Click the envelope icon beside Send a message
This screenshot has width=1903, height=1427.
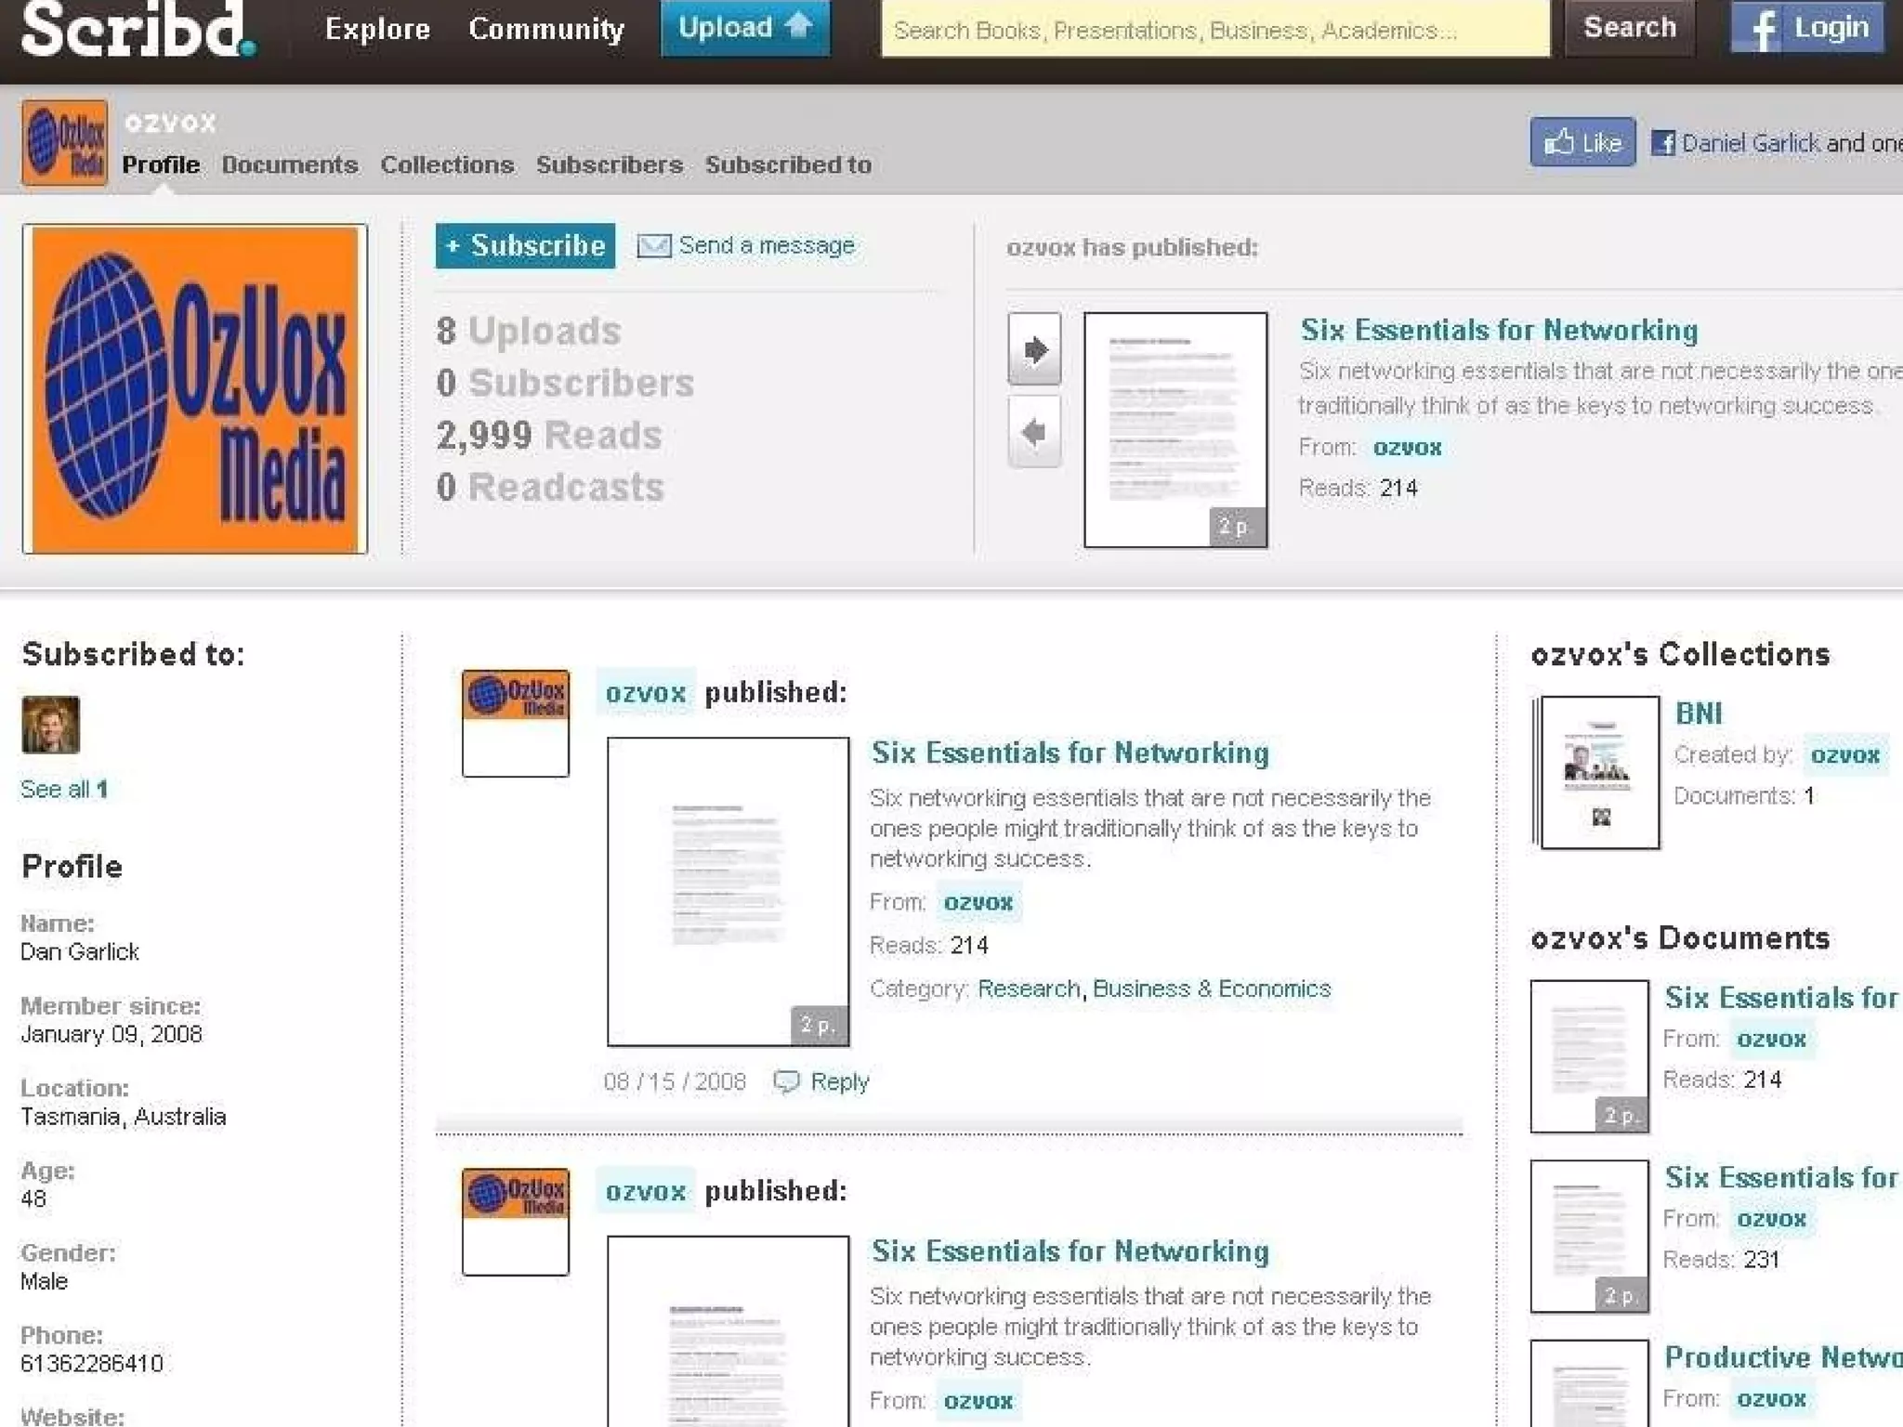(x=653, y=245)
